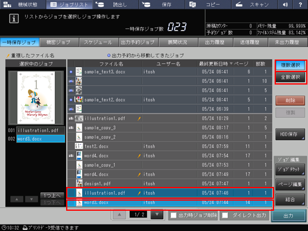Click the information icon beside the message
This screenshot has width=308, height=231.
pyautogui.click(x=14, y=18)
